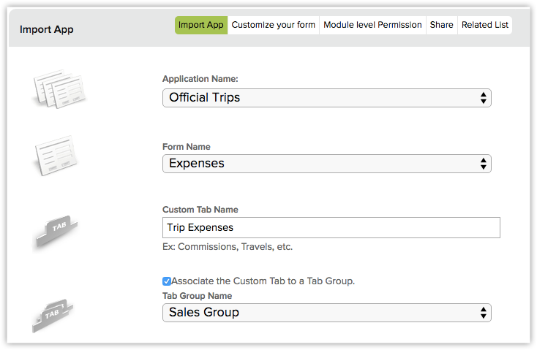Open the Share tab

[x=442, y=25]
